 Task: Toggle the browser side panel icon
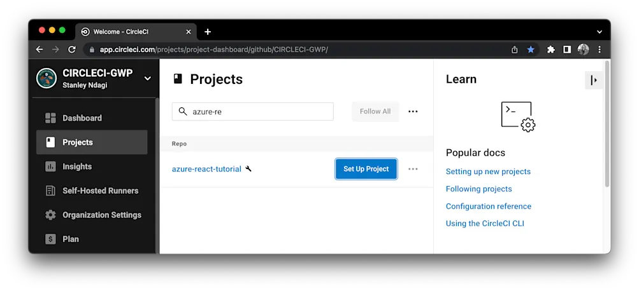click(x=567, y=50)
